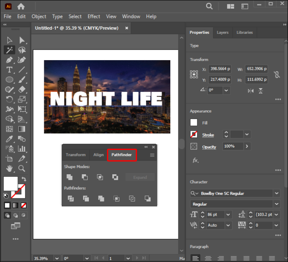288x262 pixels.
Task: Click the Intersect shape mode icon
Action: pos(100,177)
